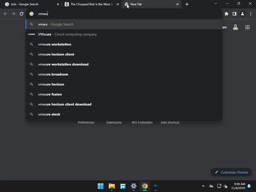Image resolution: width=256 pixels, height=192 pixels.
Task: Open the Google apps grid icon
Action: coord(247,27)
